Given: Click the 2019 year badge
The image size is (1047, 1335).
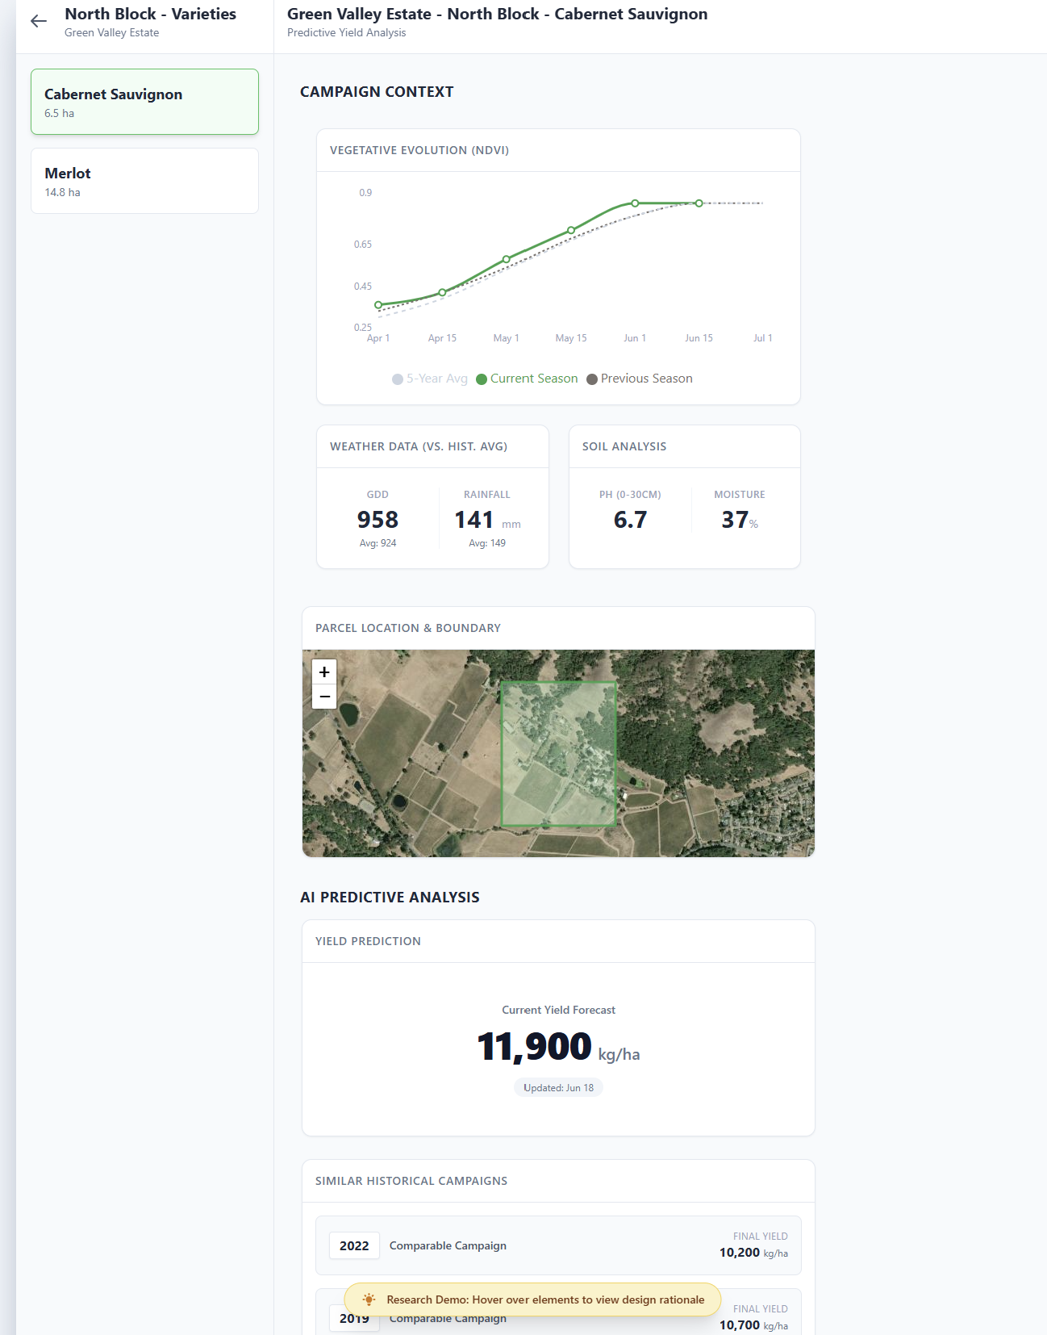Looking at the screenshot, I should [354, 1319].
